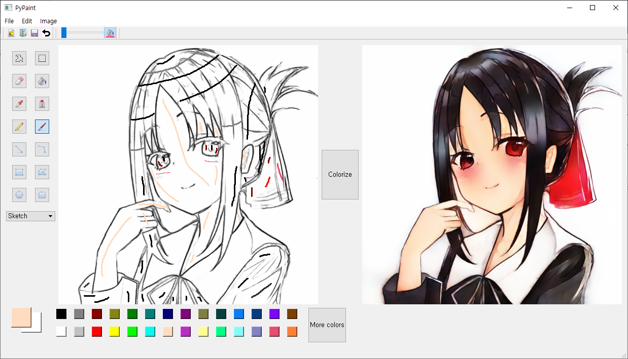
Task: Open the Edit menu
Action: [27, 21]
